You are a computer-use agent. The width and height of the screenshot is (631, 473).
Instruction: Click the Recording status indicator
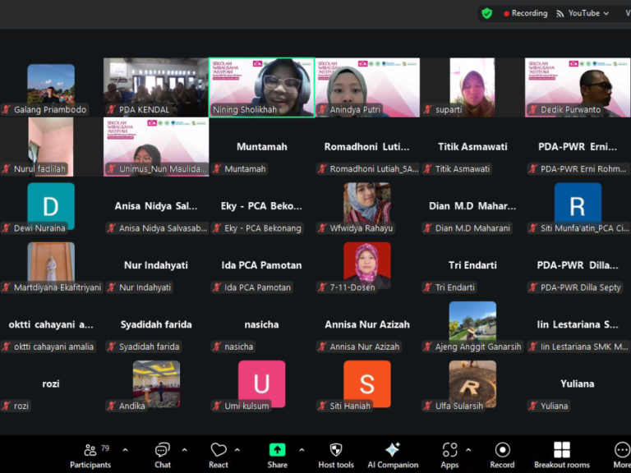[525, 13]
